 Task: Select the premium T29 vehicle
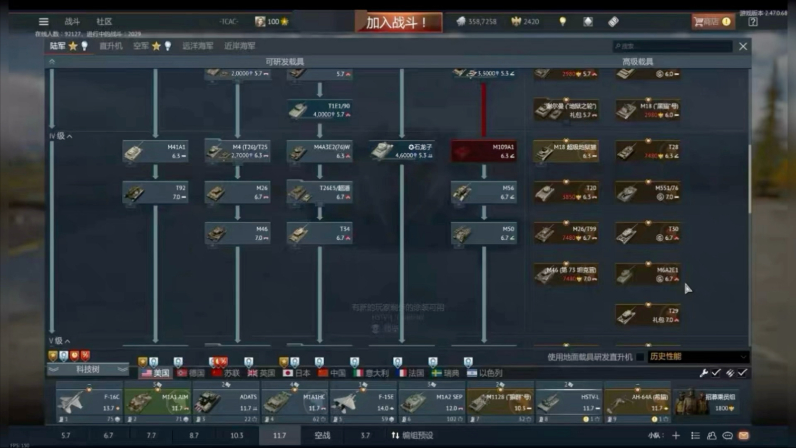(x=648, y=315)
